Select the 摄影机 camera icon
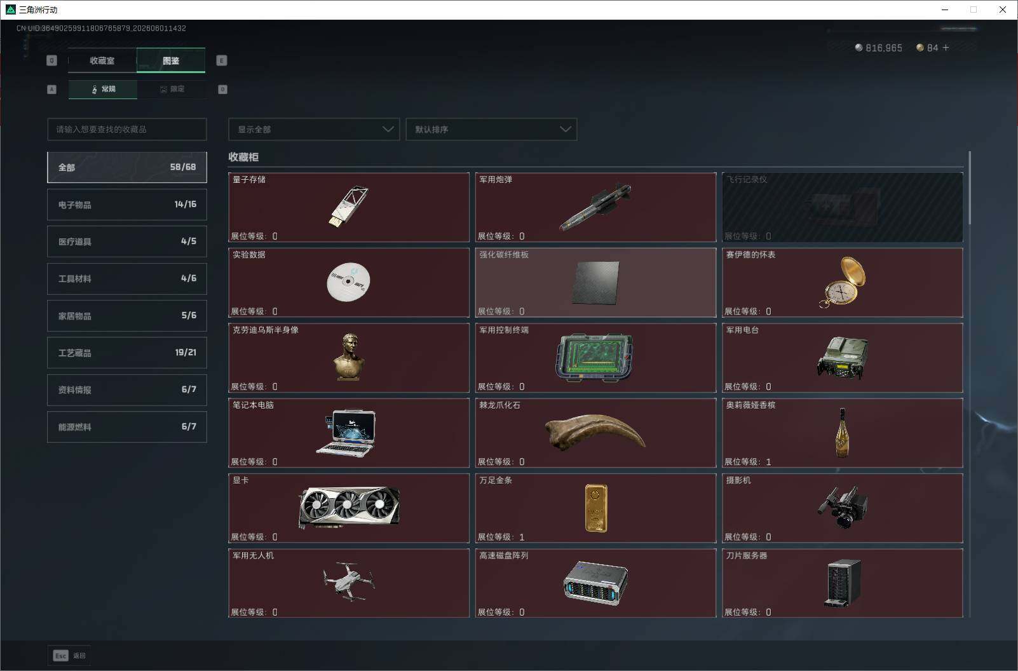Screen dimensions: 1018x671 point(843,507)
